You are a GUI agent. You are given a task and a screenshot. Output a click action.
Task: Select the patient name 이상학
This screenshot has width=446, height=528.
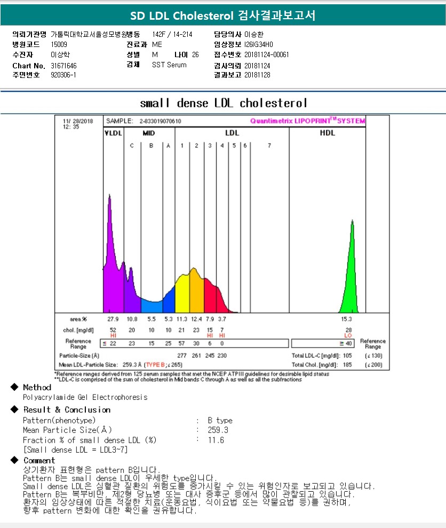(x=60, y=54)
